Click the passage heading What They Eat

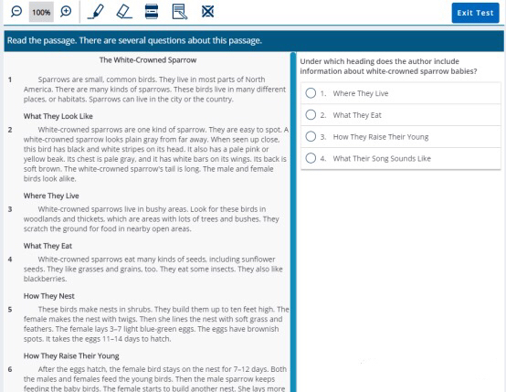[47, 246]
